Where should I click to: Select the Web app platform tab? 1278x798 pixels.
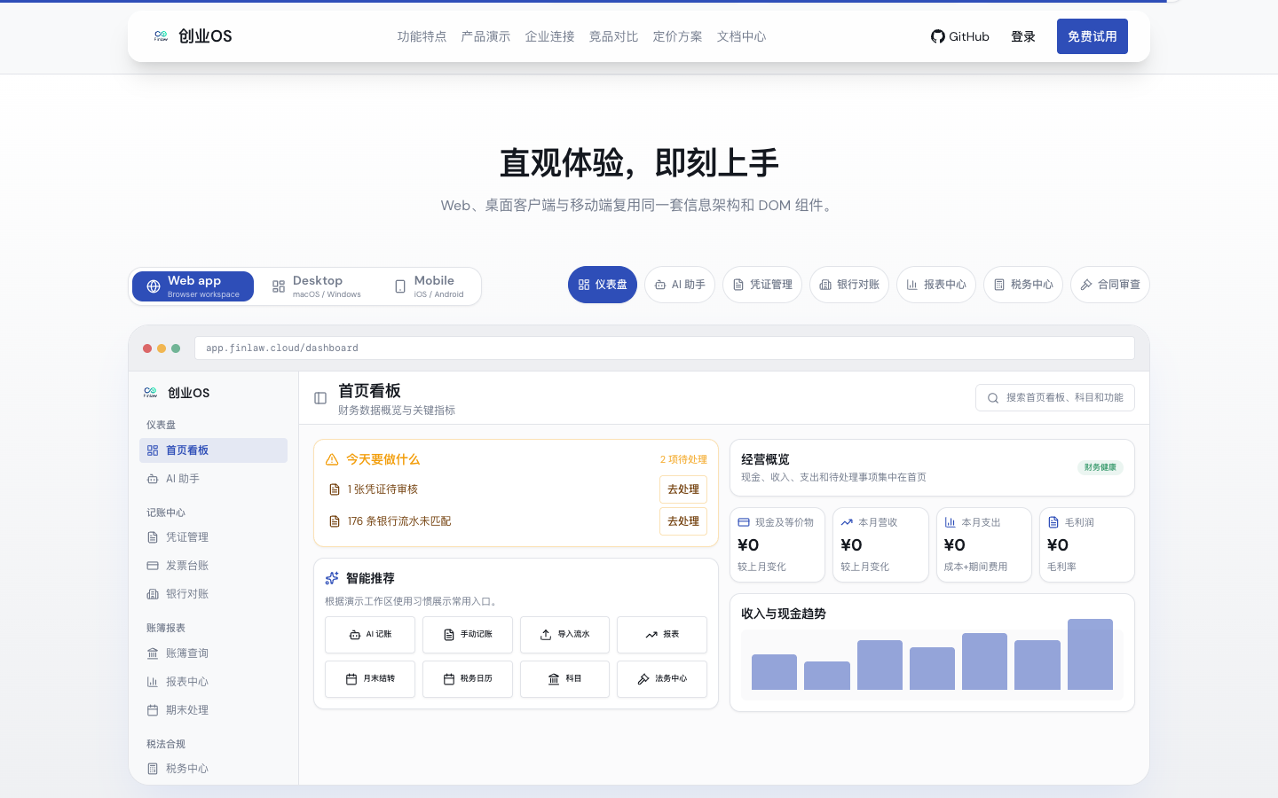193,286
